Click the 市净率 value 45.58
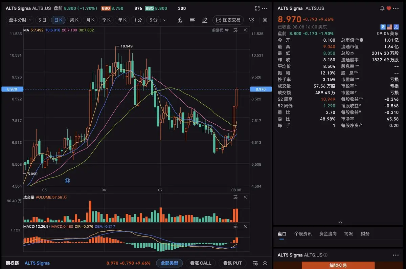The height and width of the screenshot is (269, 406). [393, 119]
